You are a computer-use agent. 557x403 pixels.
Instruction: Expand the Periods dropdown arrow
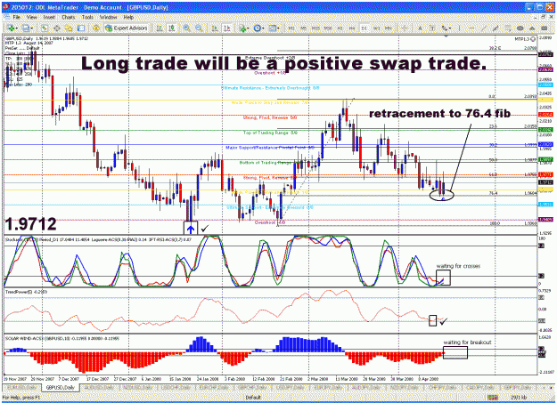tap(262, 28)
